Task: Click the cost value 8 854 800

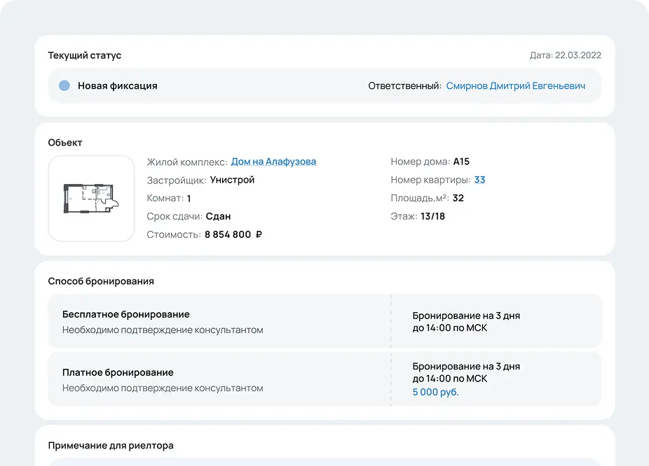Action: (x=228, y=234)
